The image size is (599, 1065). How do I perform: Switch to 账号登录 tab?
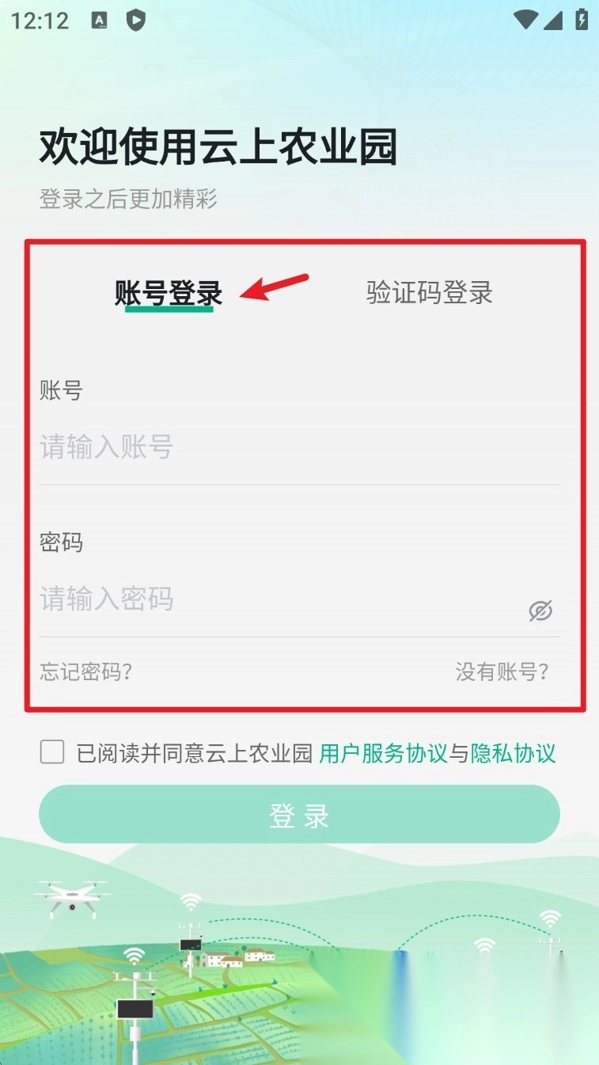tap(169, 293)
